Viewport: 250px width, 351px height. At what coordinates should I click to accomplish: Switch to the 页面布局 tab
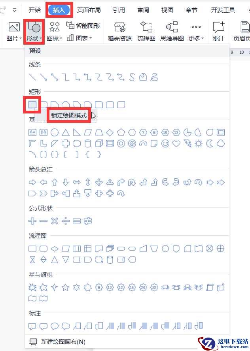tap(89, 10)
